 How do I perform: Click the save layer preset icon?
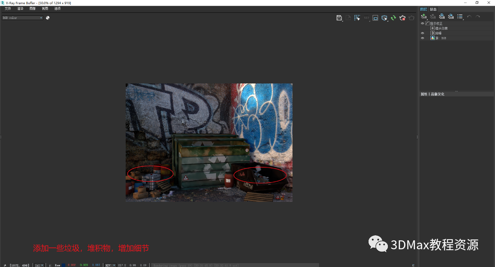(442, 17)
